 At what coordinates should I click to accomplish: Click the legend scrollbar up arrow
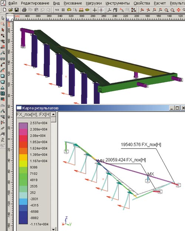pyautogui.click(x=54, y=115)
